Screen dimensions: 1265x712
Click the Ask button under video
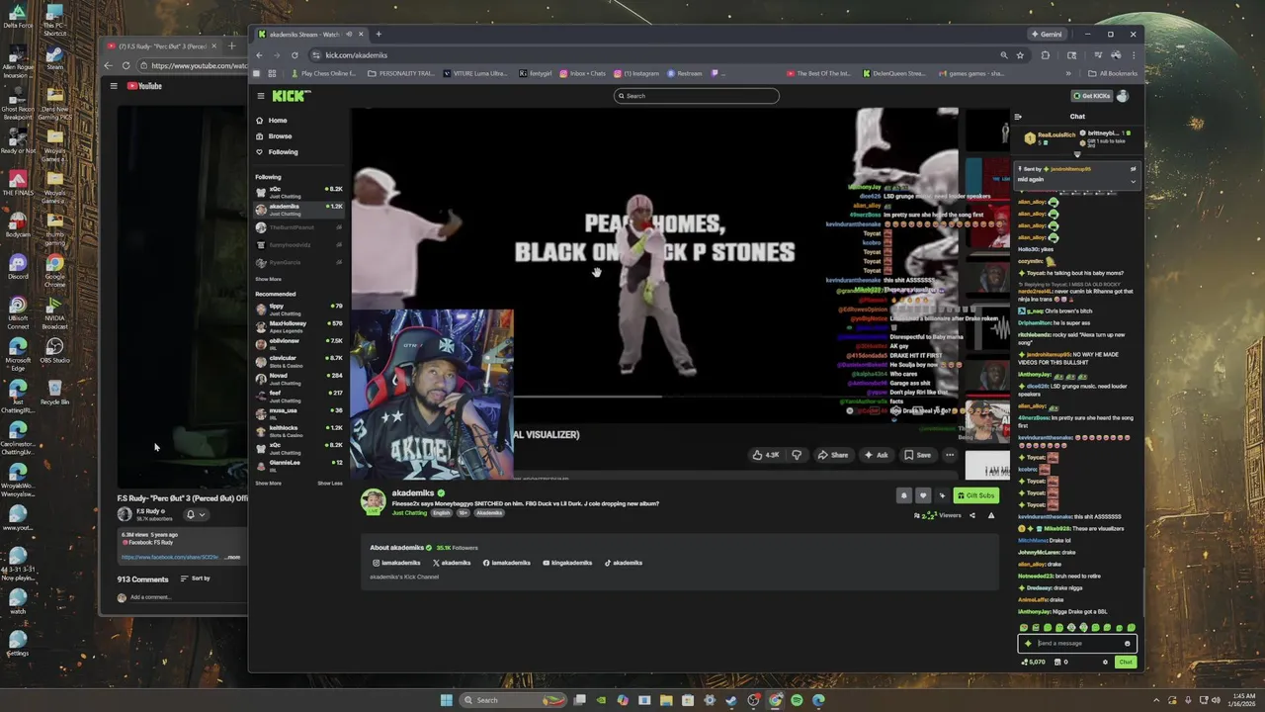coord(876,455)
